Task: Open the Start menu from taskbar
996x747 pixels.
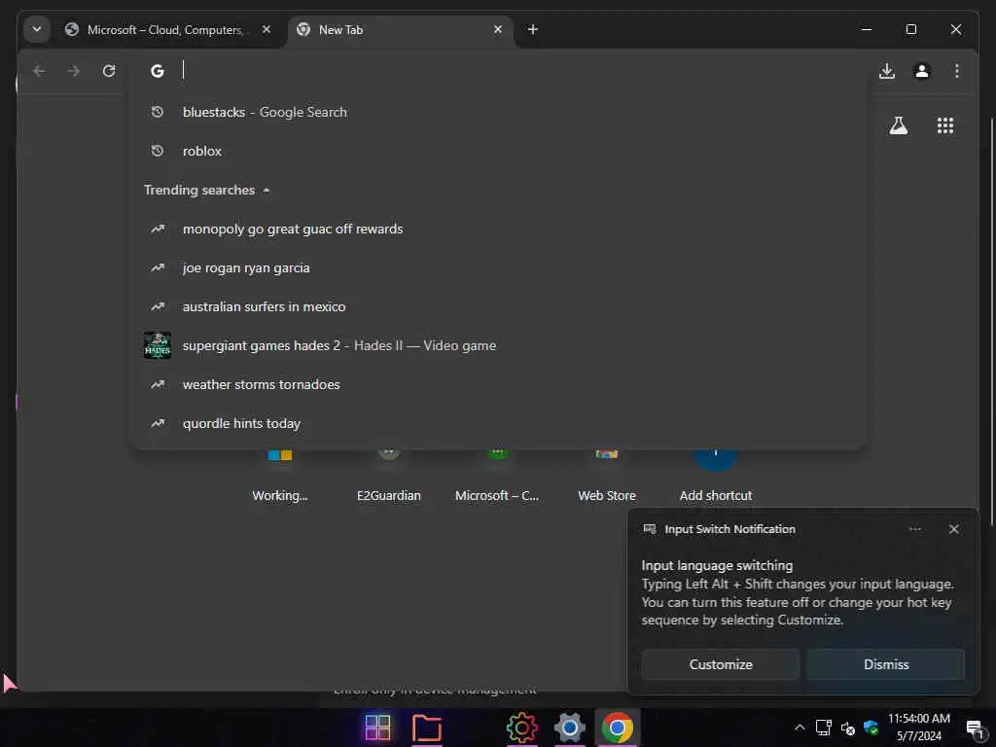Action: tap(378, 728)
